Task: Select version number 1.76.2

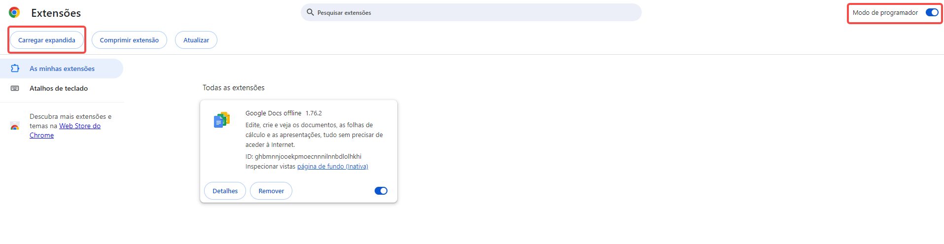Action: pyautogui.click(x=314, y=113)
